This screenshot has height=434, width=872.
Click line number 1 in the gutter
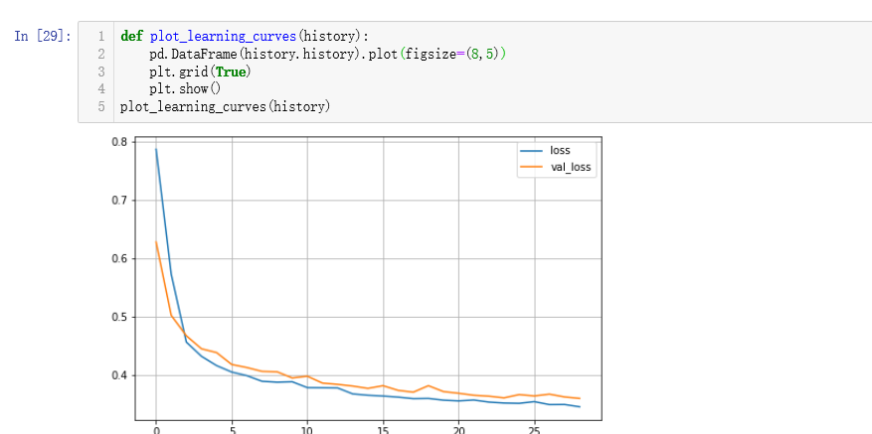click(100, 37)
